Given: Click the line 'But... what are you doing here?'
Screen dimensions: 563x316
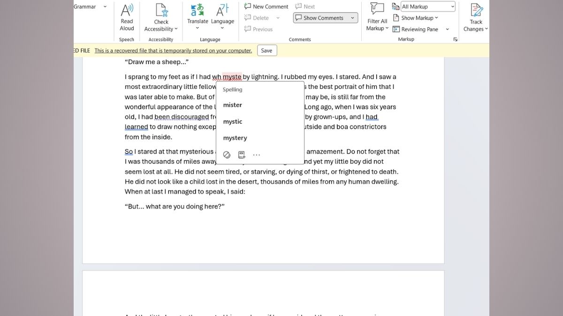Looking at the screenshot, I should coord(175,206).
